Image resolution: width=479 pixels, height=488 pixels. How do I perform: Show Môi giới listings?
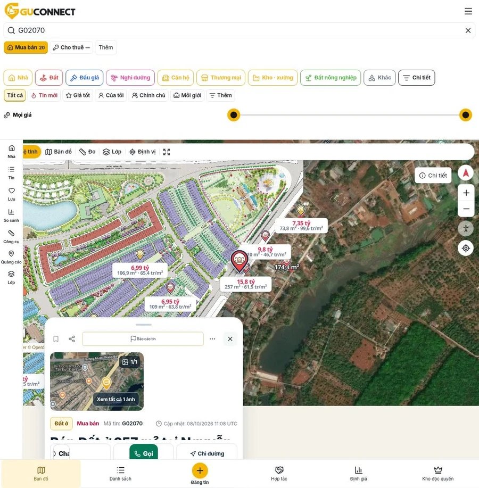(x=187, y=96)
